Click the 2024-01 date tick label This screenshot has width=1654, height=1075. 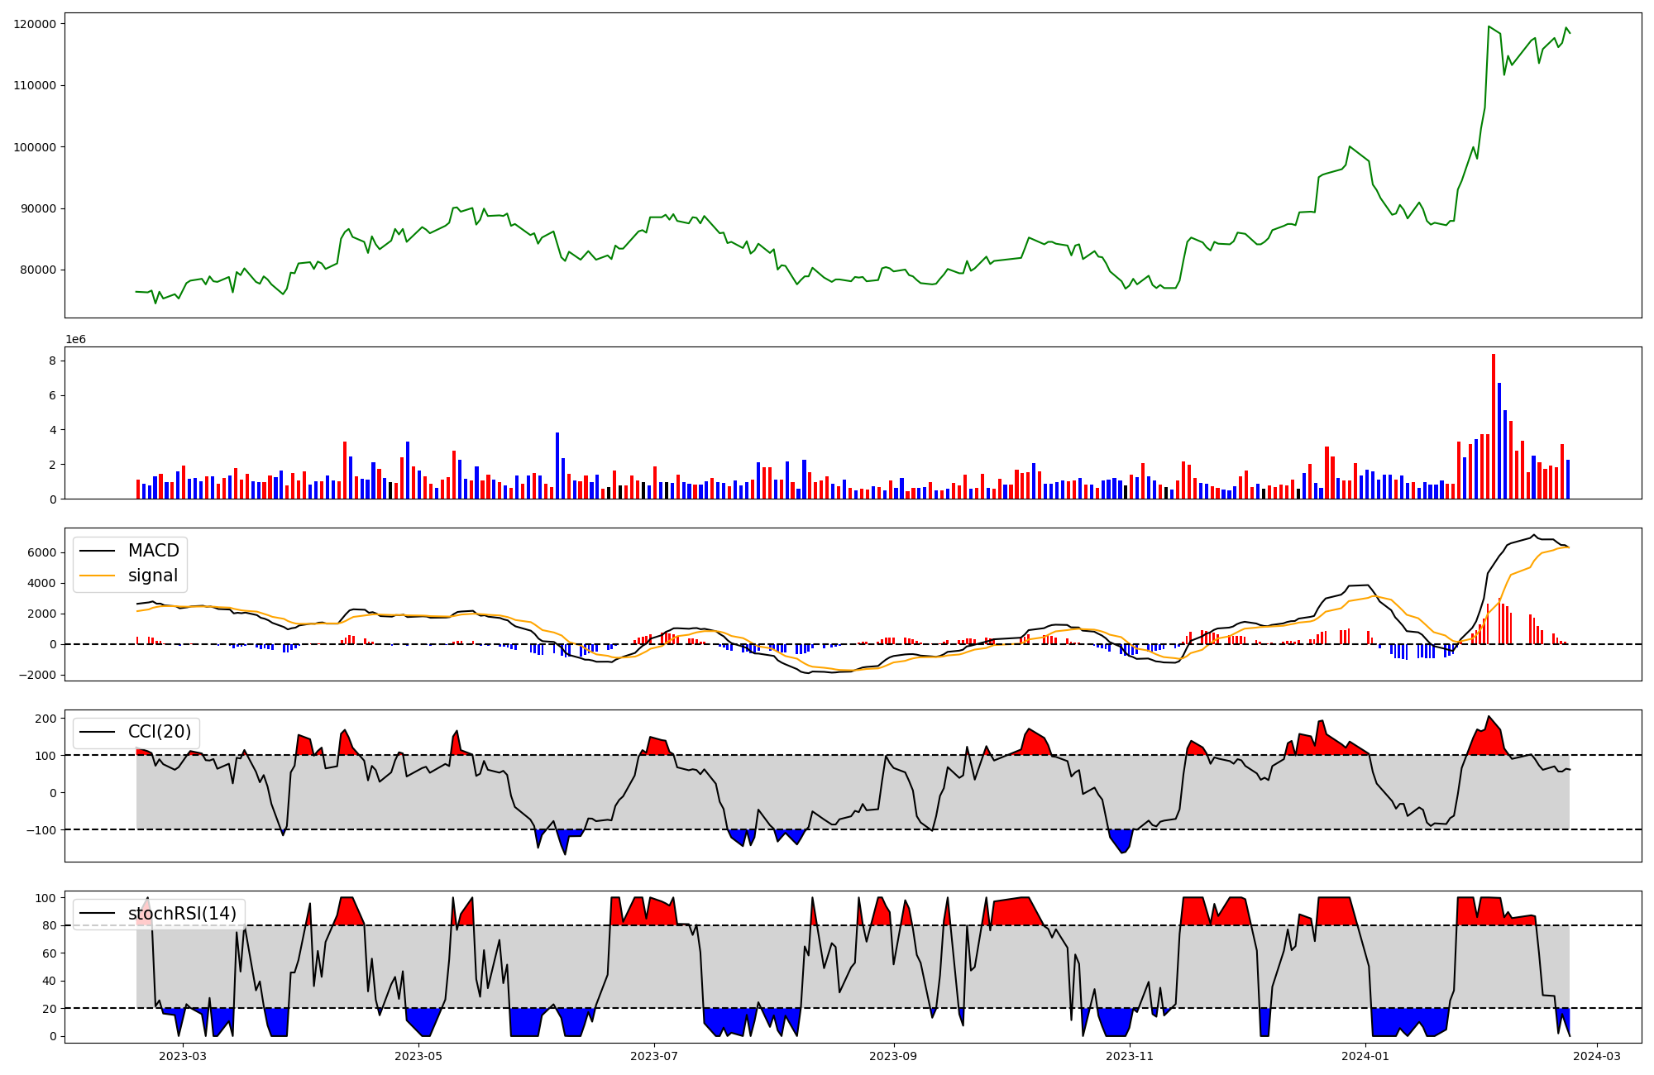tap(1365, 1056)
